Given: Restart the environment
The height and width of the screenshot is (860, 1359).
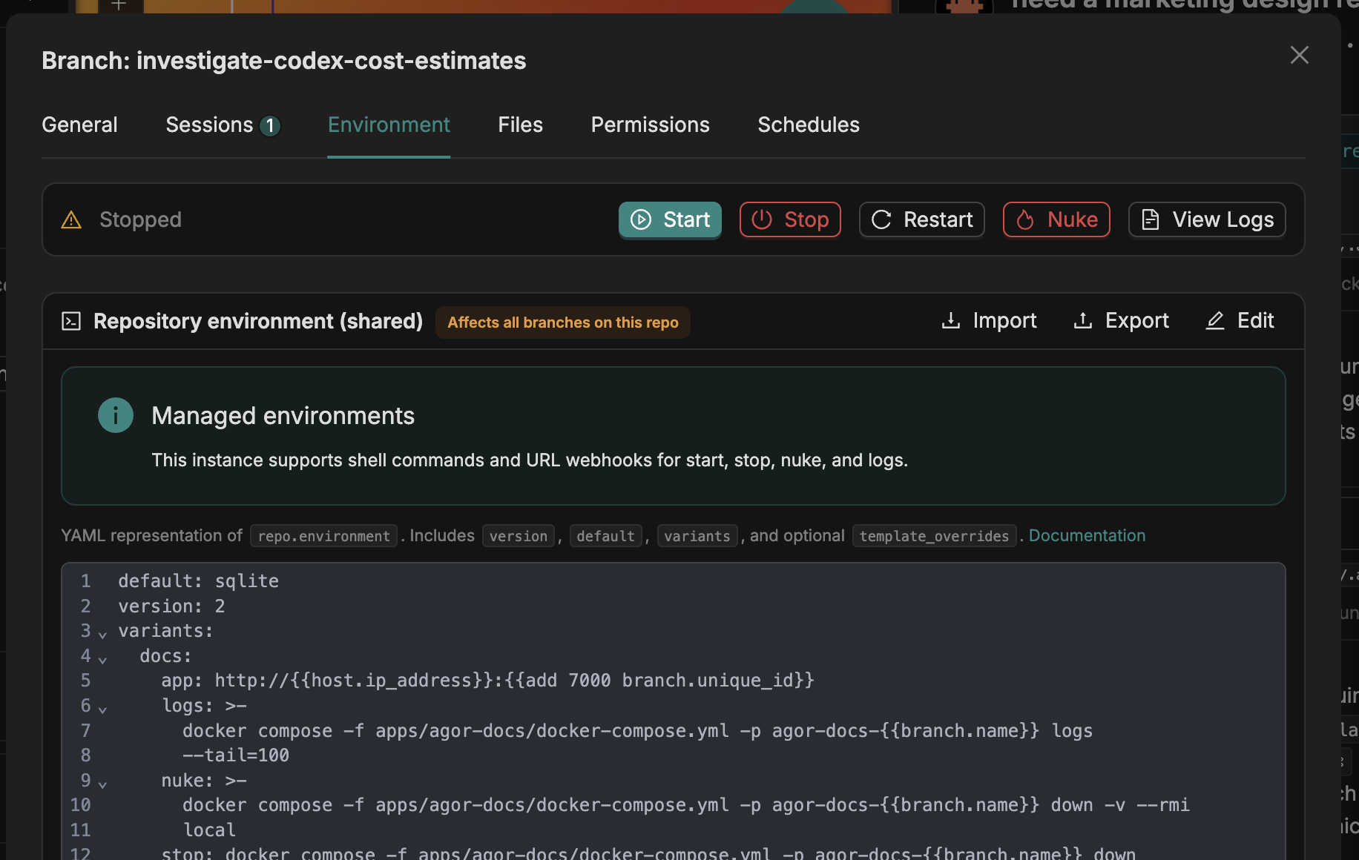Looking at the screenshot, I should 921,219.
